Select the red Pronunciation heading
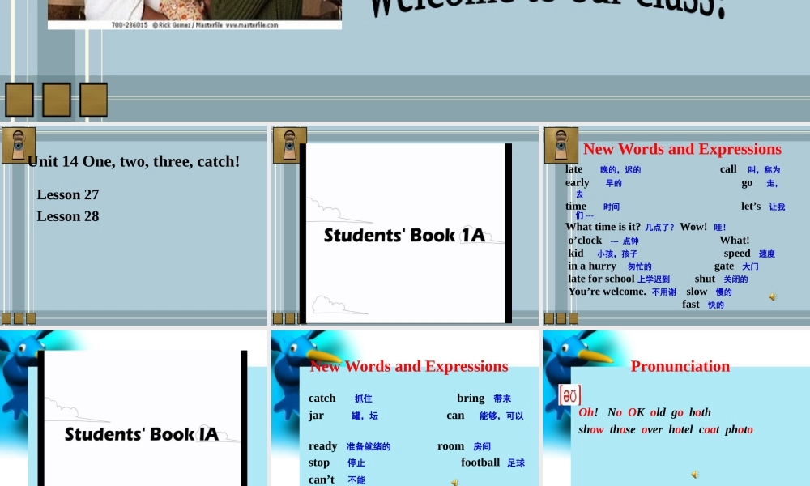 click(x=680, y=366)
